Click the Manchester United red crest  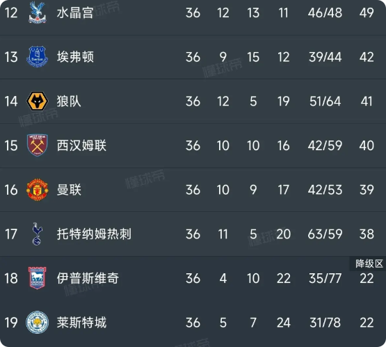[37, 190]
